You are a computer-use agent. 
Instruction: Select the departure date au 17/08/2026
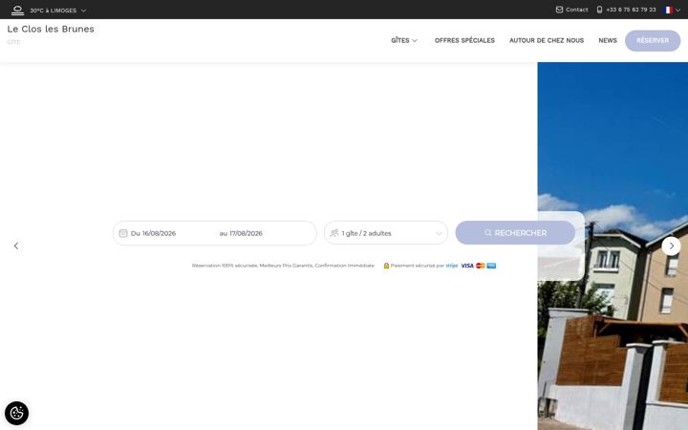[241, 233]
